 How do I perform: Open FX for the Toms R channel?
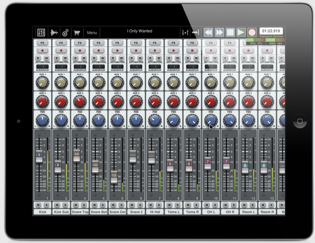(192, 43)
